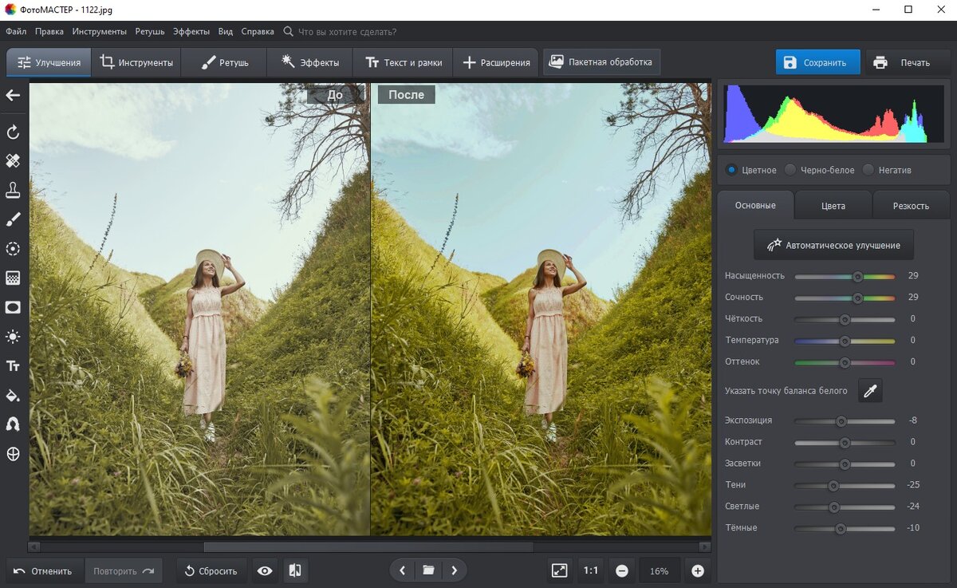Click the horizontal scrollbar under the photo
Viewport: 957px width, 588px height.
point(368,547)
